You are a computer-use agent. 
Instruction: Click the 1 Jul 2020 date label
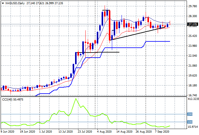[x=46, y=132]
